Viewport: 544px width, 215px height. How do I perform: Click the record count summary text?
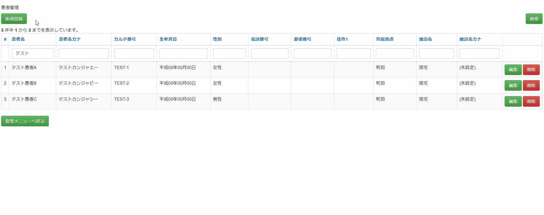(40, 30)
